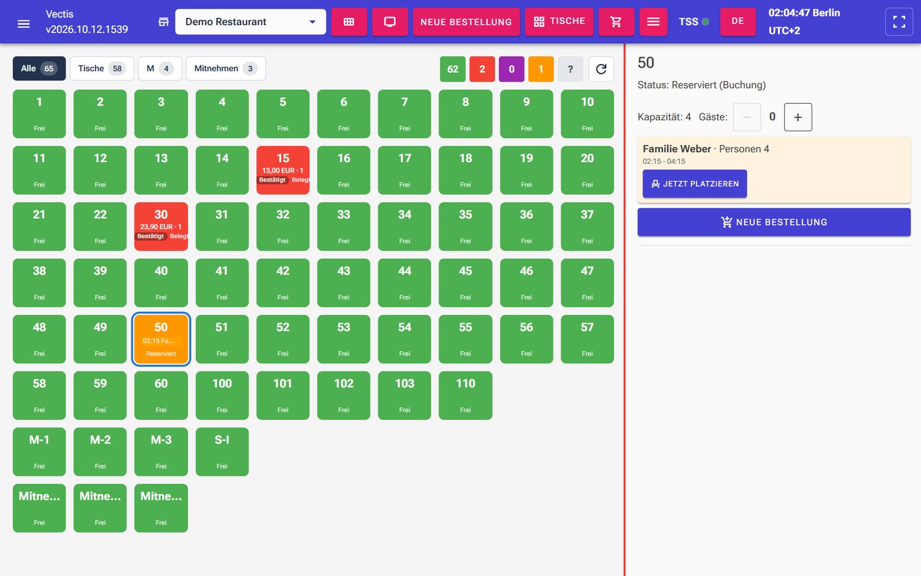Show the Mitnehmen filter tab
This screenshot has height=576, width=921.
click(x=225, y=68)
